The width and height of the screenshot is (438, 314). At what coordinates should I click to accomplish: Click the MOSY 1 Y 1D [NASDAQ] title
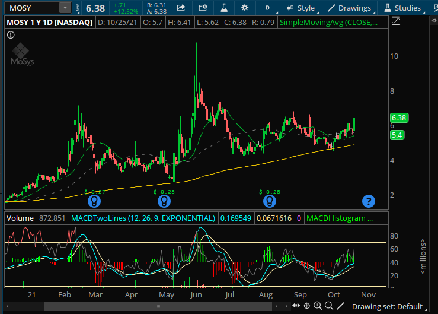pyautogui.click(x=49, y=23)
